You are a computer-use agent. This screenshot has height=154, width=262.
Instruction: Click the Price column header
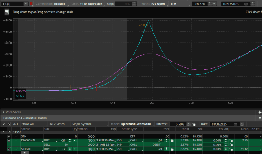166,129
